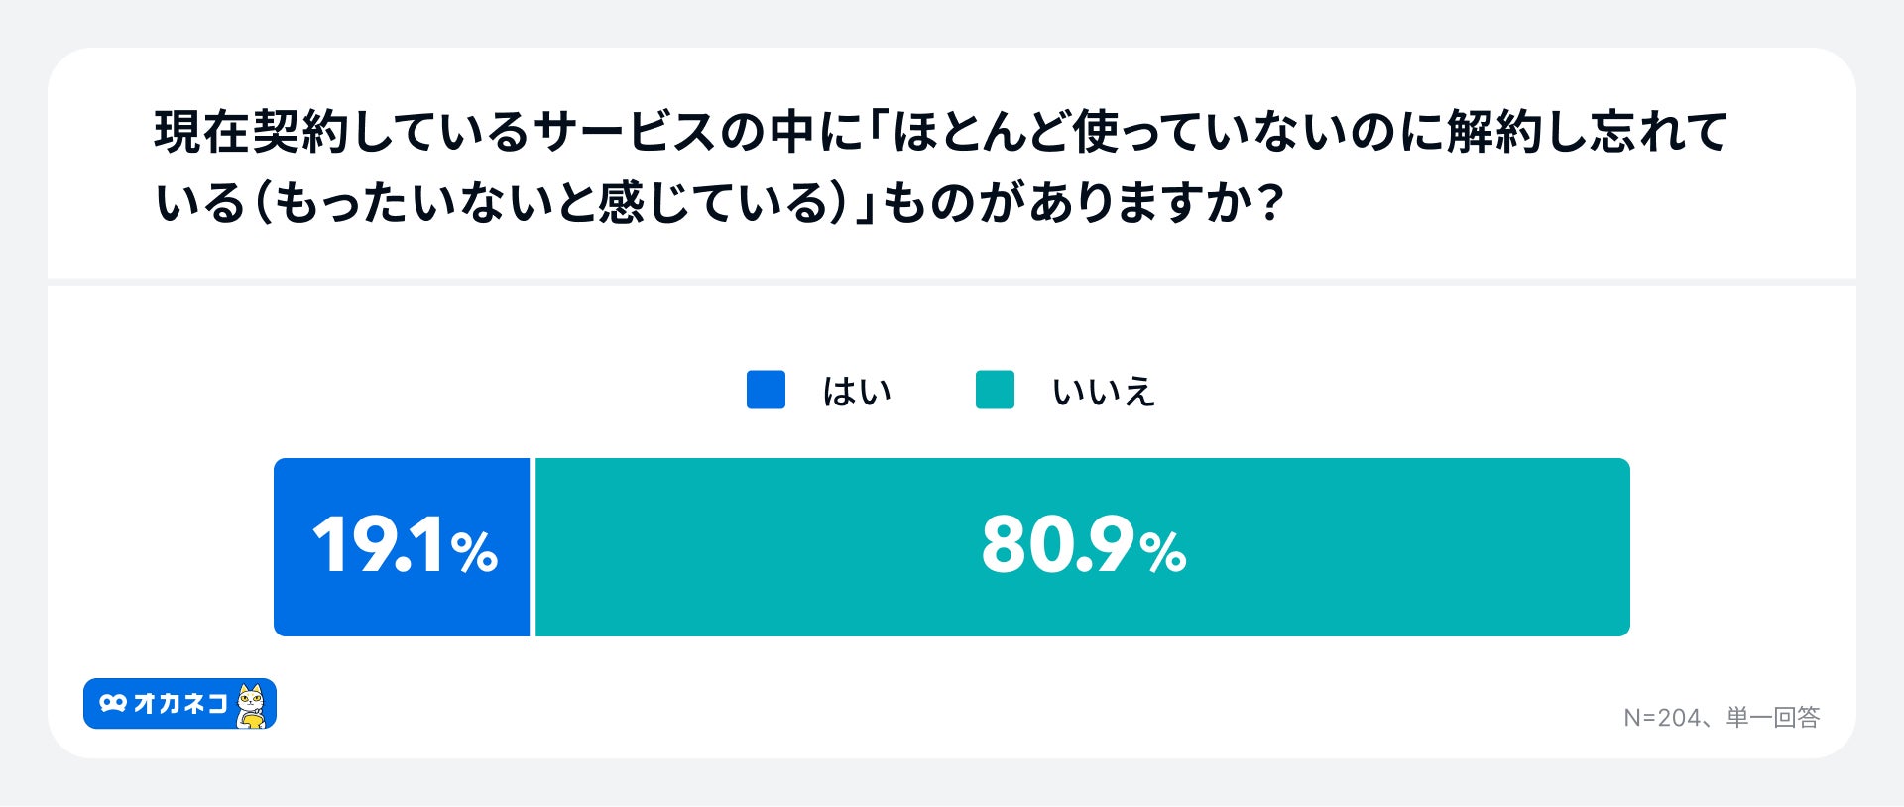Viewport: 1904px width, 807px height.
Task: Select the blue はい legend swatch
Action: pyautogui.click(x=766, y=390)
